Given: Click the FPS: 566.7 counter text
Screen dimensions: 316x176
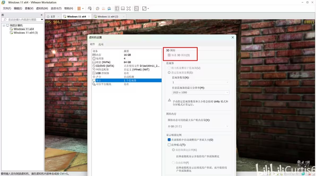Looking at the screenshot, I should tap(54, 22).
